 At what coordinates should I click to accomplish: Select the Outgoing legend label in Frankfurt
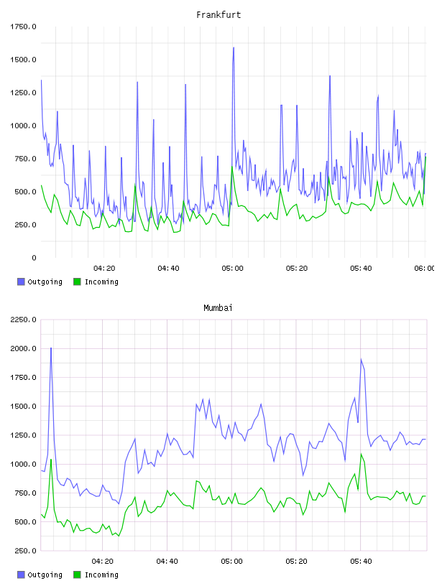coord(45,282)
